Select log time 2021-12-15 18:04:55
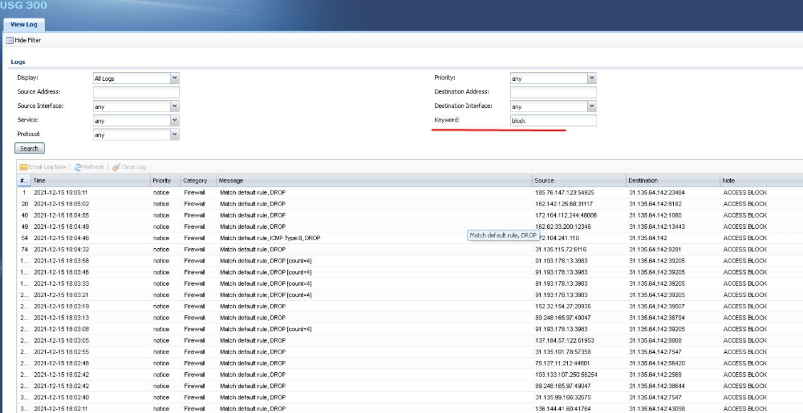 (61, 215)
